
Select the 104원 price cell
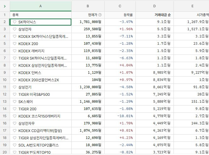(88, 80)
